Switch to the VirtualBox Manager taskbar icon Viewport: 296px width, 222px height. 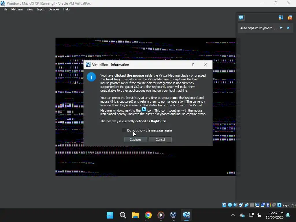pos(173,215)
